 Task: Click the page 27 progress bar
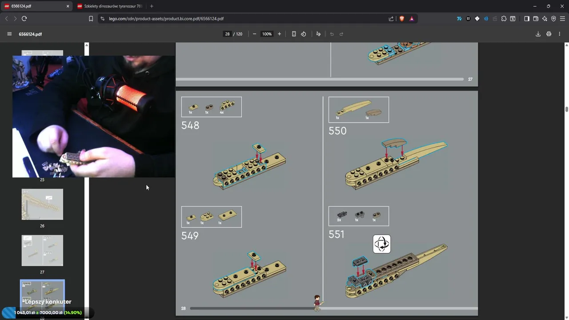tap(320, 79)
